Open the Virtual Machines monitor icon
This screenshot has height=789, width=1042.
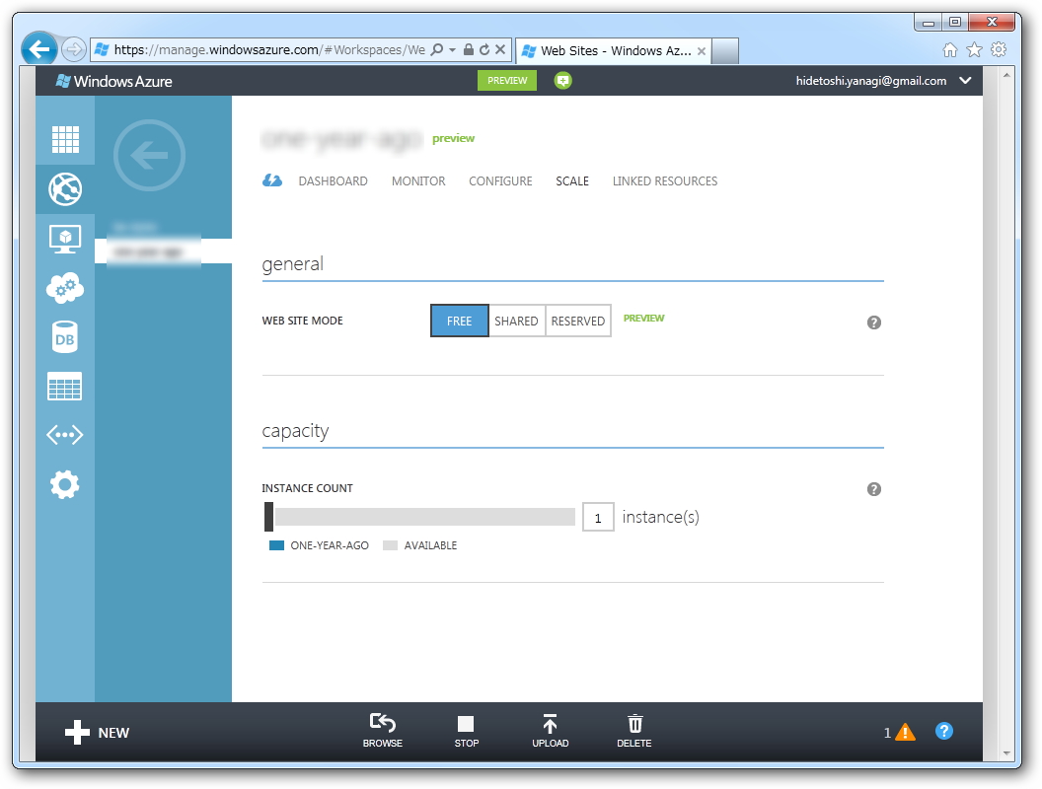click(65, 239)
